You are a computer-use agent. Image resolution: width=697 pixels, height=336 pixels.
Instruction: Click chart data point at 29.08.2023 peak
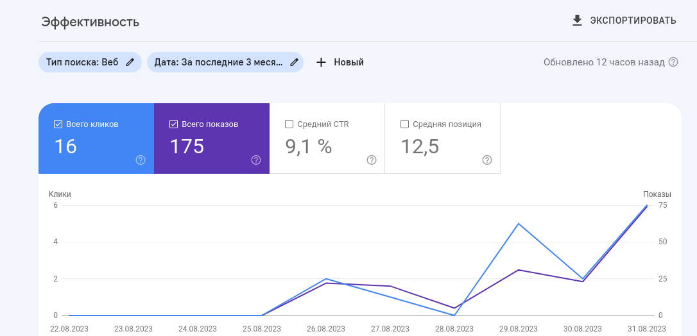coord(518,224)
